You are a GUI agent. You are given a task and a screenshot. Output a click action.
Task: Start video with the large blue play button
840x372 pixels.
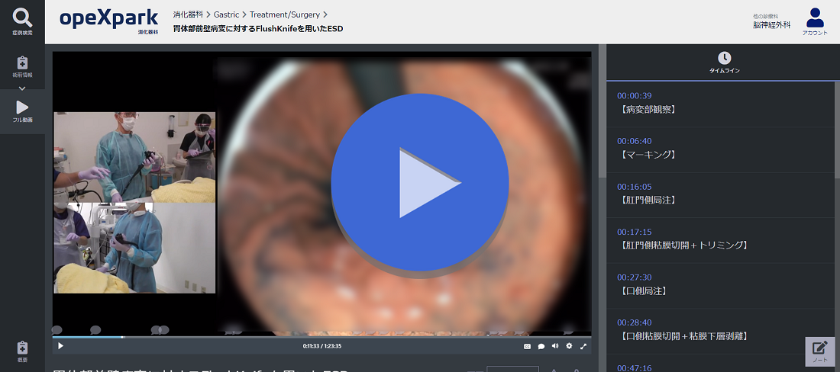[420, 183]
